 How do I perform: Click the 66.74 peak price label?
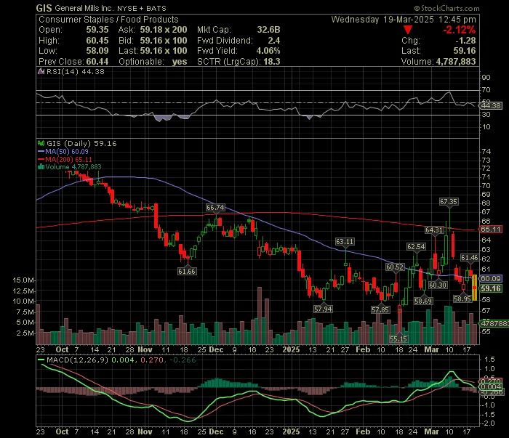coord(215,208)
